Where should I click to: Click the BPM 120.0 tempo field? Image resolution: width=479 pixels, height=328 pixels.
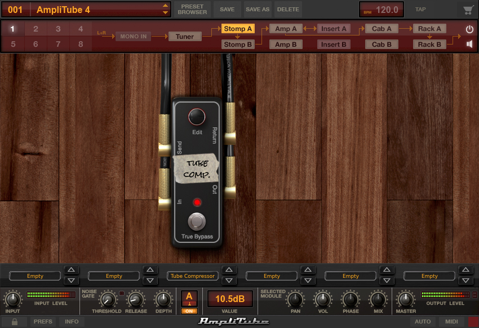coord(382,10)
